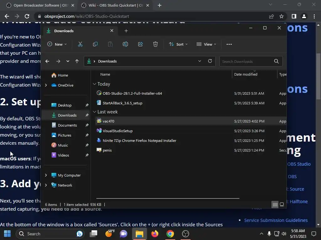Screen dimensions: 321x240
Task: Go back in File Explorer navigation
Action: 47,61
